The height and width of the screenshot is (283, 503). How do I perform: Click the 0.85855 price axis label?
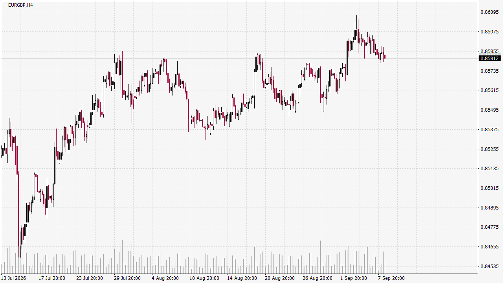tap(489, 51)
